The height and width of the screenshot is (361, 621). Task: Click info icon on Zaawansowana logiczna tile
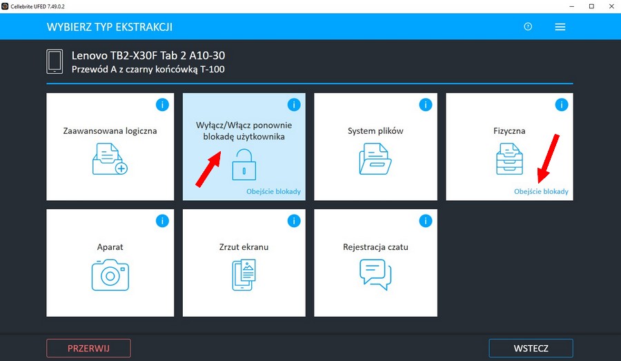click(x=162, y=105)
